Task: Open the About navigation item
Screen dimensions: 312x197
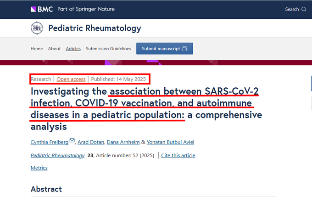Action: point(54,49)
